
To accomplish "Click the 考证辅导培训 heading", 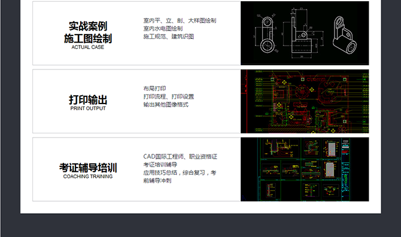I will (88, 168).
